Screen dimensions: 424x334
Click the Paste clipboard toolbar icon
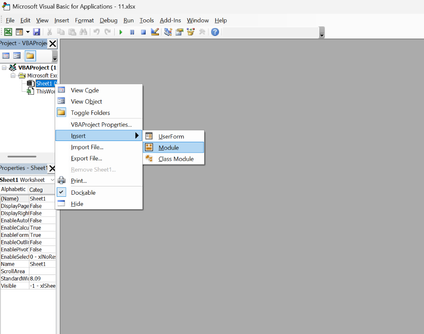[x=72, y=32]
